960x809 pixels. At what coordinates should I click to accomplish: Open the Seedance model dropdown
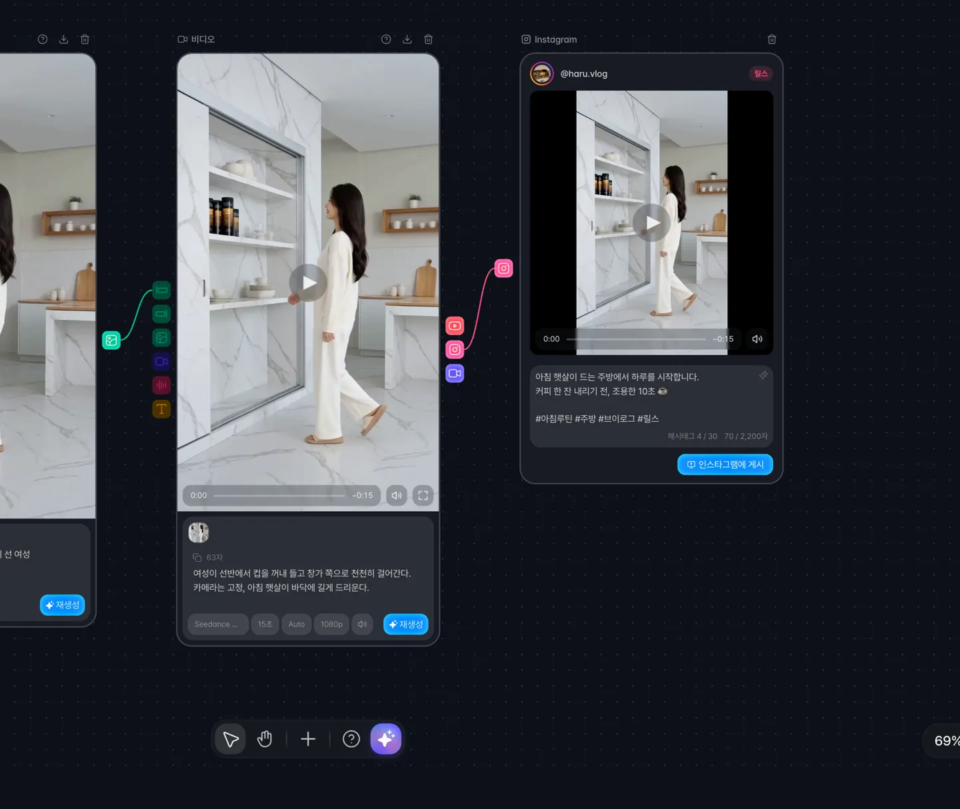218,624
